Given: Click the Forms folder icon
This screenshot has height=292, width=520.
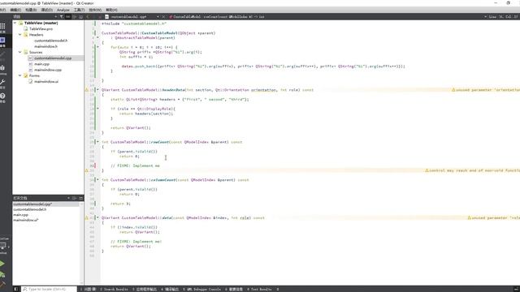Looking at the screenshot, I should [x=25, y=75].
